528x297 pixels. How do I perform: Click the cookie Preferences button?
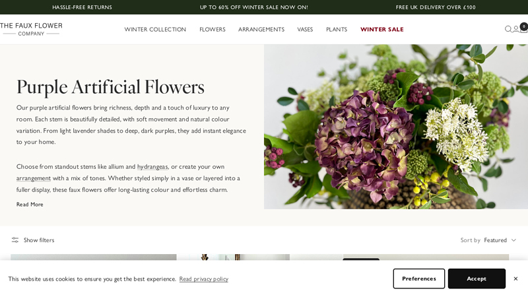click(x=419, y=279)
